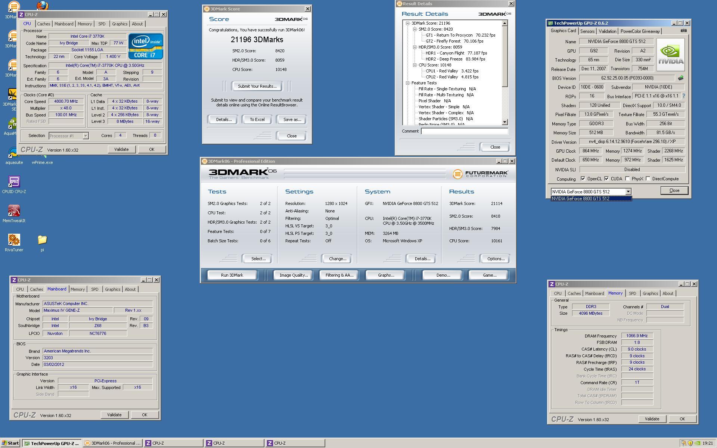Select the GT1 - Return To Proxycon row

(x=460, y=35)
